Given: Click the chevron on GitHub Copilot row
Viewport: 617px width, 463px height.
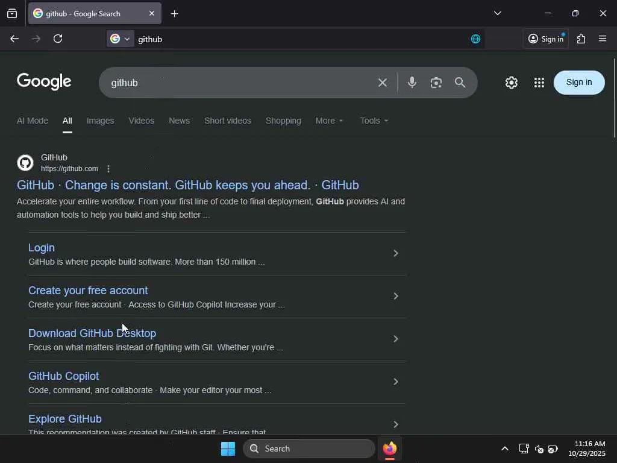Looking at the screenshot, I should (x=396, y=382).
